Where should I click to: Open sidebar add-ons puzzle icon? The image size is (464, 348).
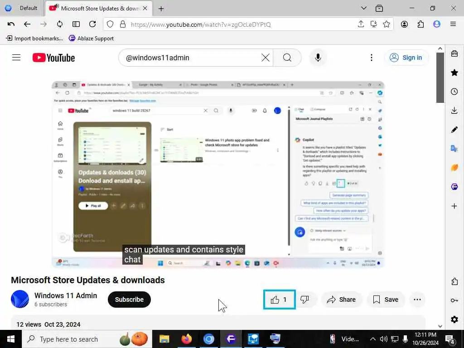tap(454, 281)
